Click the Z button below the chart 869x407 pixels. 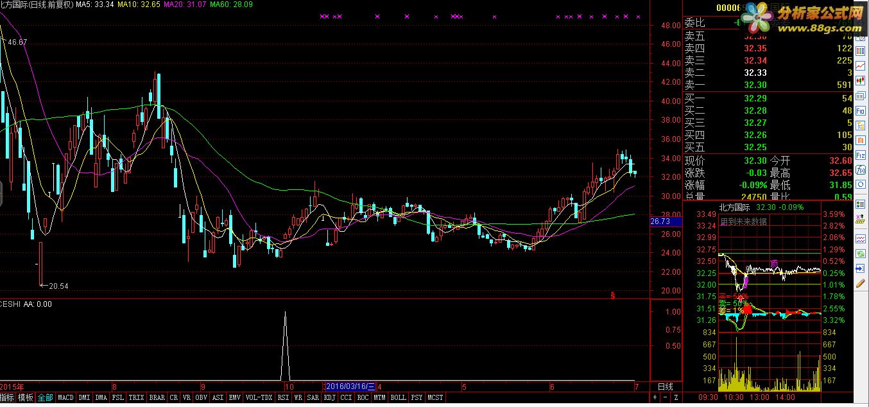pos(675,397)
